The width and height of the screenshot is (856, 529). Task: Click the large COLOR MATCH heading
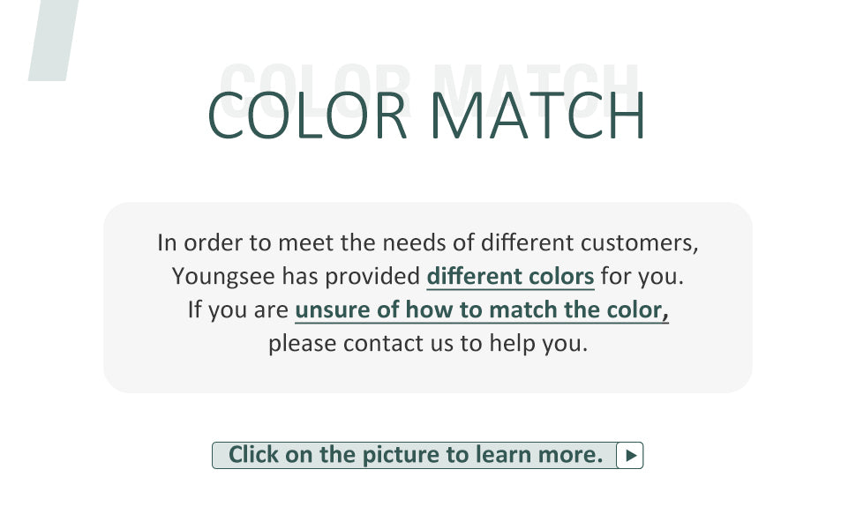point(427,115)
